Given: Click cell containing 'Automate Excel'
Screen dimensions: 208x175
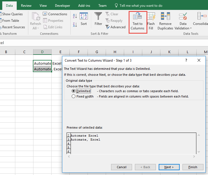Looking at the screenshot, I should click(x=42, y=63).
